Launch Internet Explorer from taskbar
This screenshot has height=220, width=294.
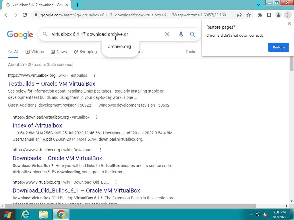click(26, 214)
